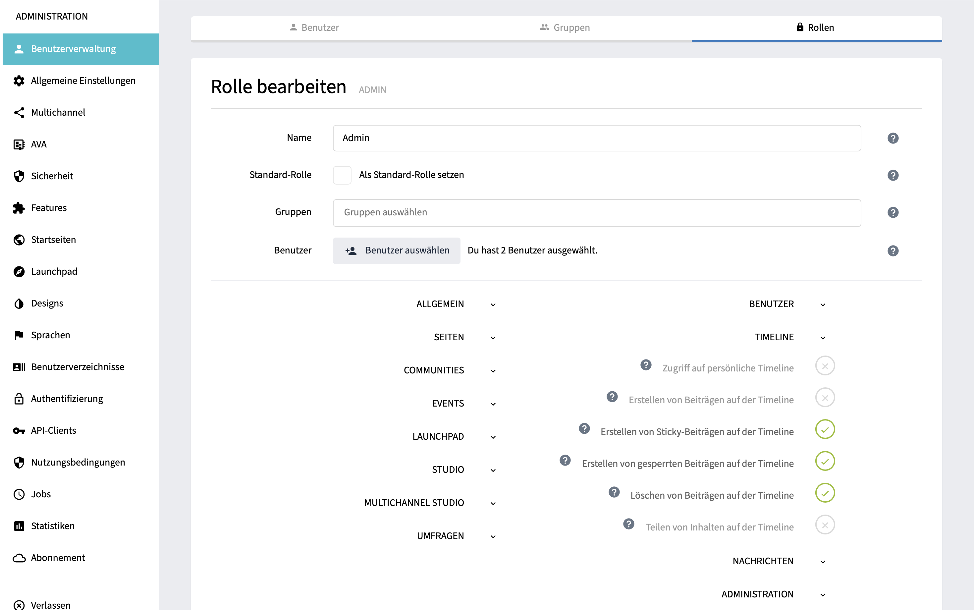Expand the ADMINISTRATION permissions section
The height and width of the screenshot is (610, 974).
823,595
